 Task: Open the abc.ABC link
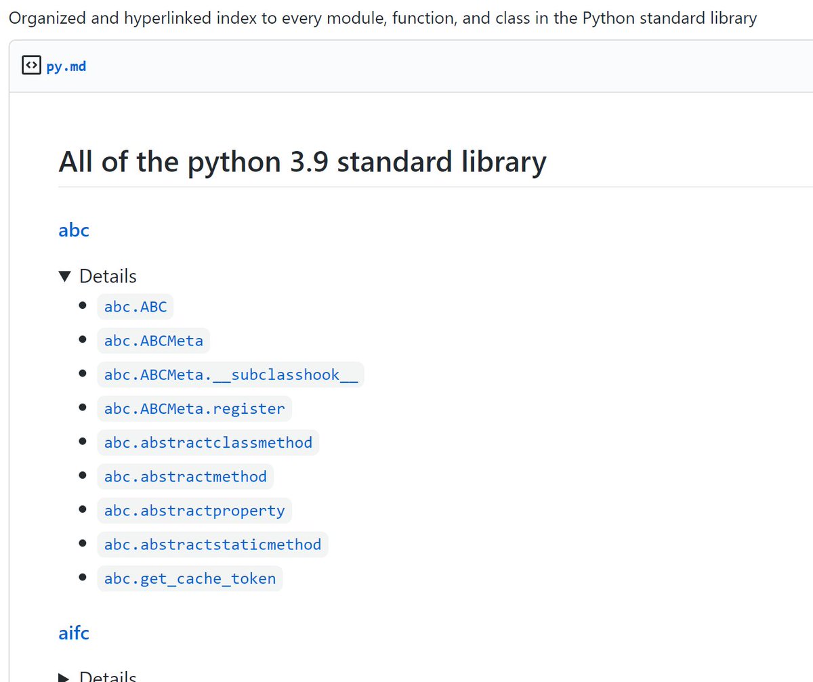135,306
